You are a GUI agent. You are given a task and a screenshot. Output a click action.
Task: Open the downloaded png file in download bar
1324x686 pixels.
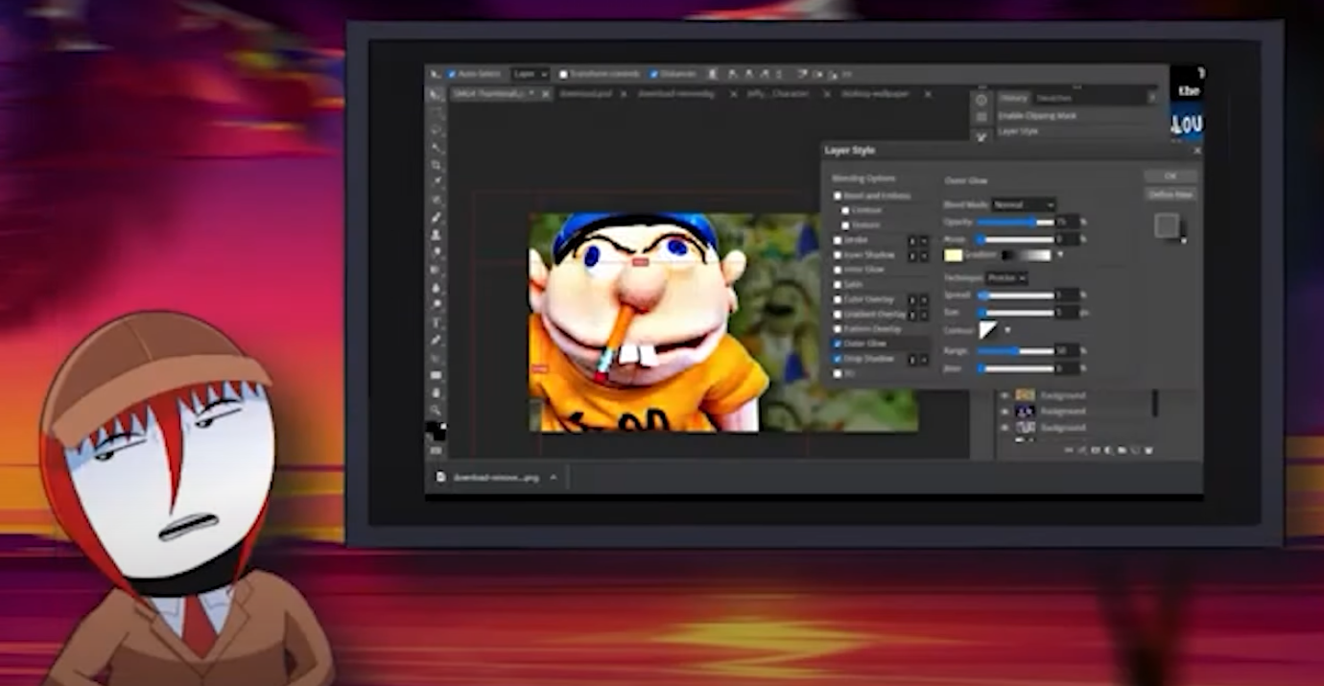point(488,477)
